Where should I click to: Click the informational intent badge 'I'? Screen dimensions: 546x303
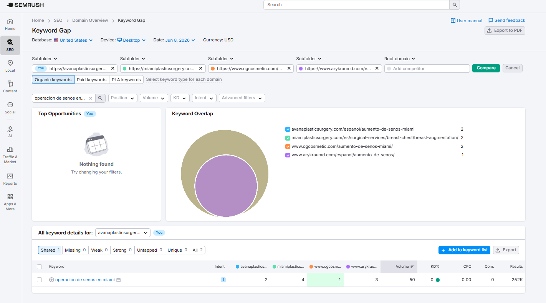(x=223, y=280)
